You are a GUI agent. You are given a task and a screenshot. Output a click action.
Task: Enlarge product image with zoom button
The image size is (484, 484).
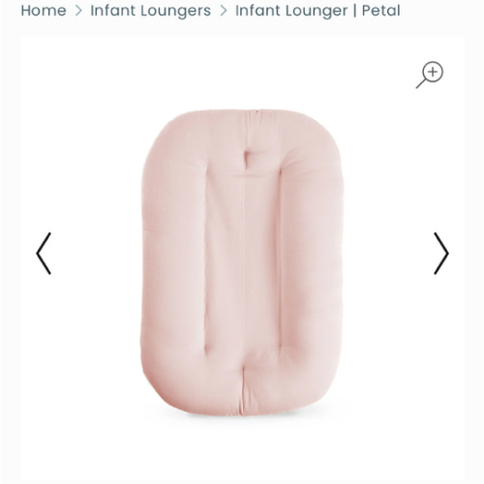click(x=430, y=75)
